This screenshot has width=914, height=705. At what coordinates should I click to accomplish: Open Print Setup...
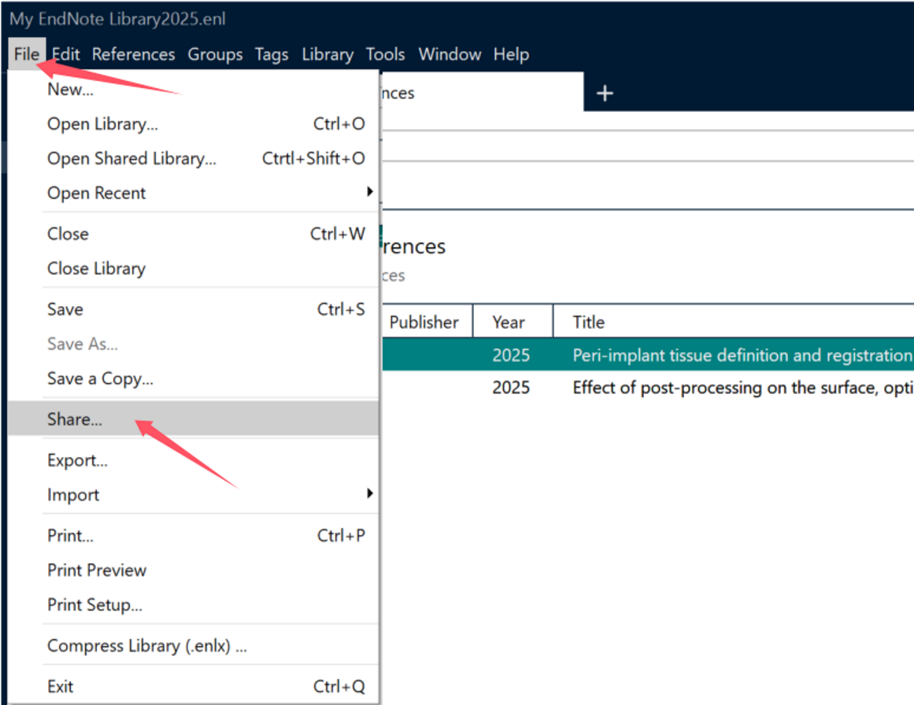94,604
